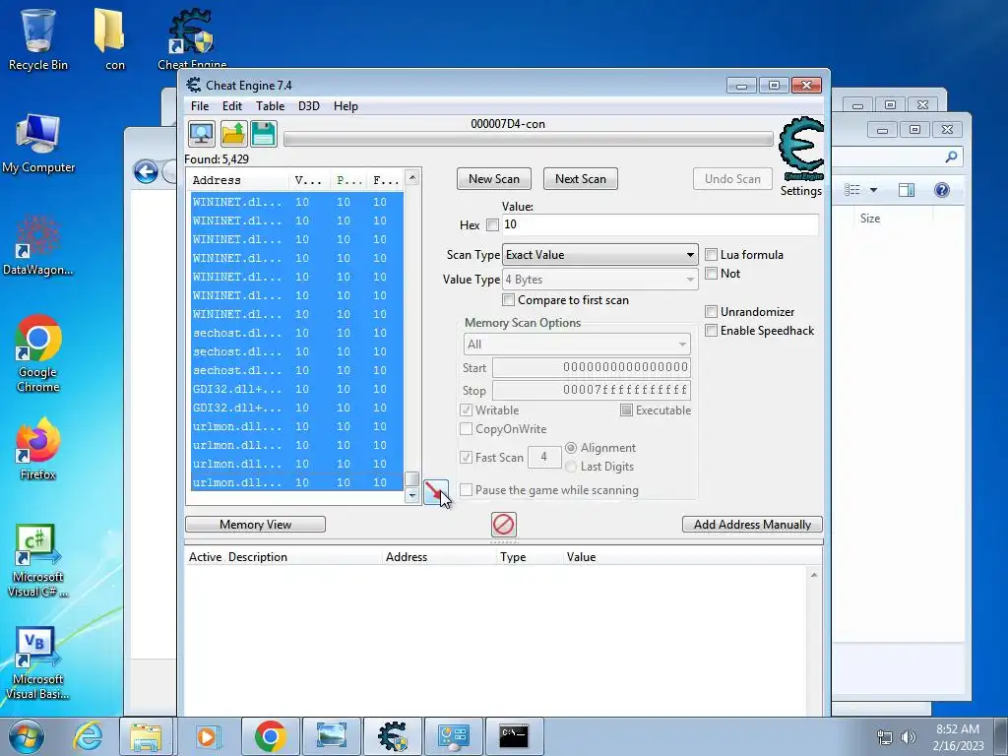Click the Fast Scan alignment number field
This screenshot has height=756, width=1008.
(x=543, y=457)
